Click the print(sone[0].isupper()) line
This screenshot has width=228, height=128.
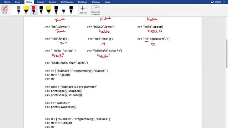(x=64, y=91)
